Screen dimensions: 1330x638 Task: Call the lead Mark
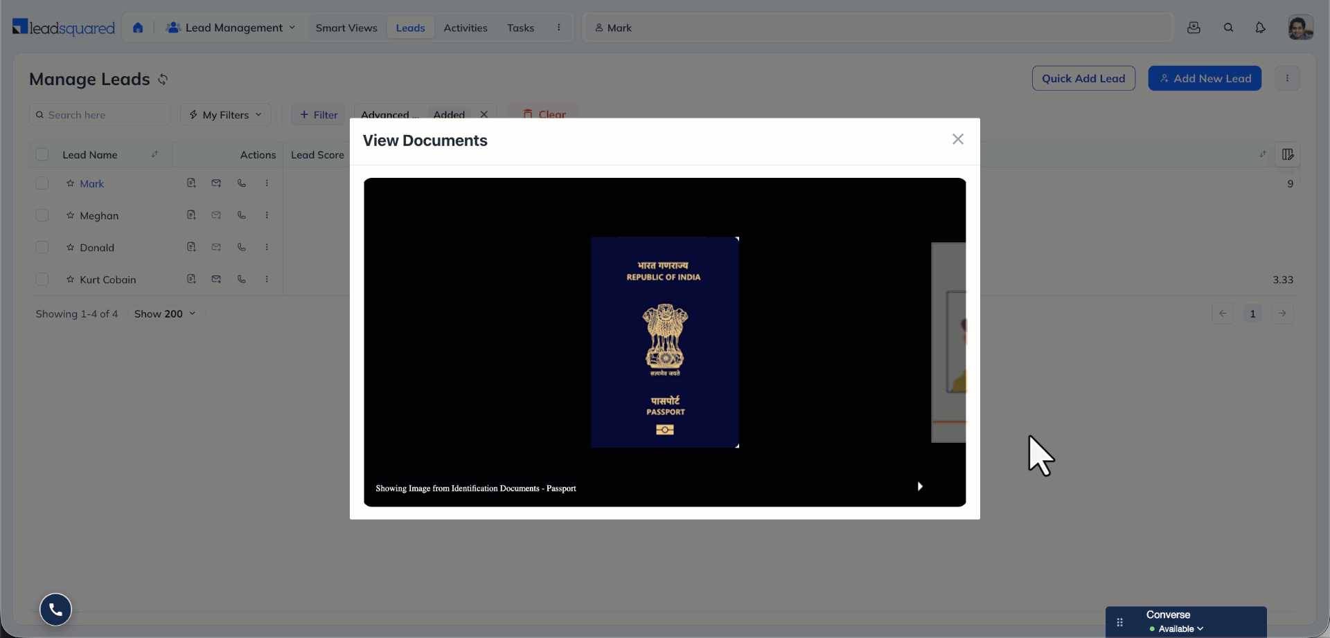coord(242,183)
